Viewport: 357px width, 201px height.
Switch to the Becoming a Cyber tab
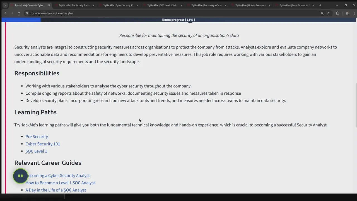(206, 5)
